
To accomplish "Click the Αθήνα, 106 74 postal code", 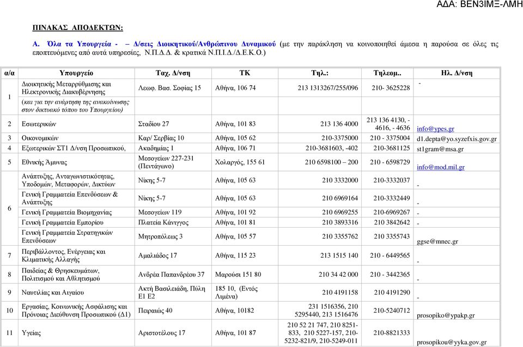I will pos(235,88).
